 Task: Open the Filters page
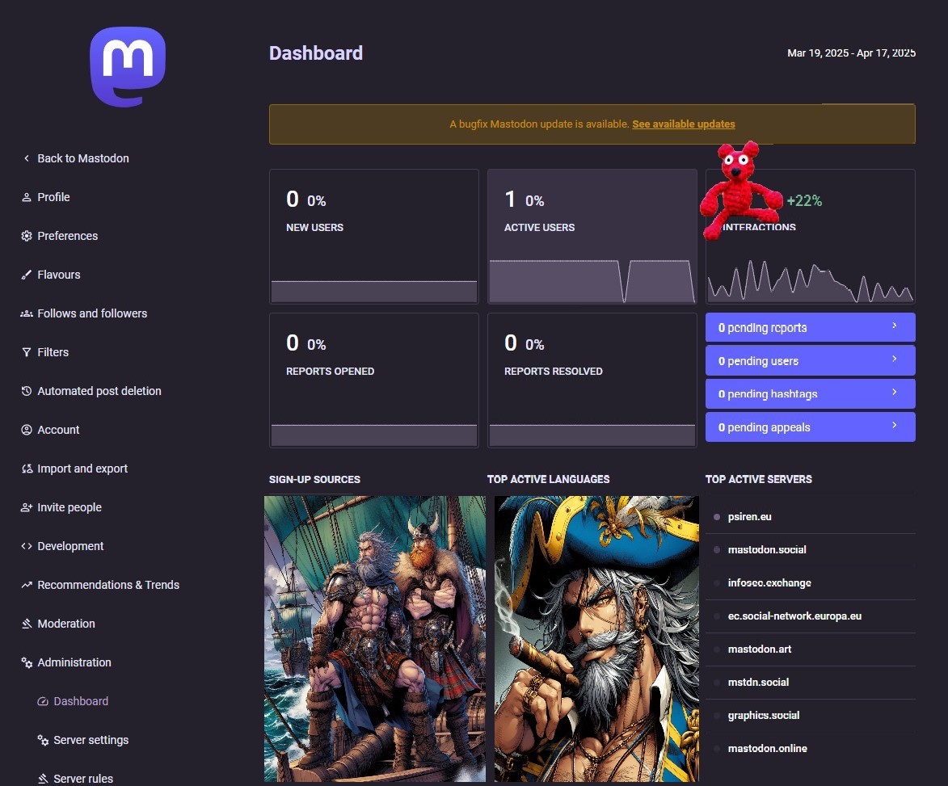point(53,352)
